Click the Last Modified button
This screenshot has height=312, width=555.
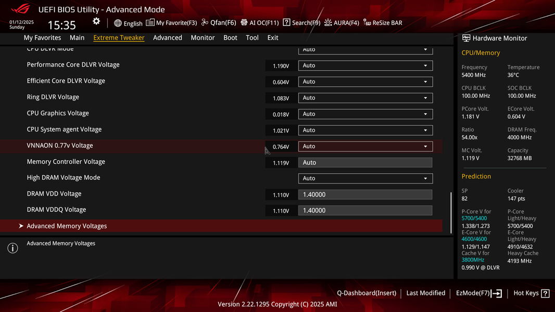tap(425, 293)
